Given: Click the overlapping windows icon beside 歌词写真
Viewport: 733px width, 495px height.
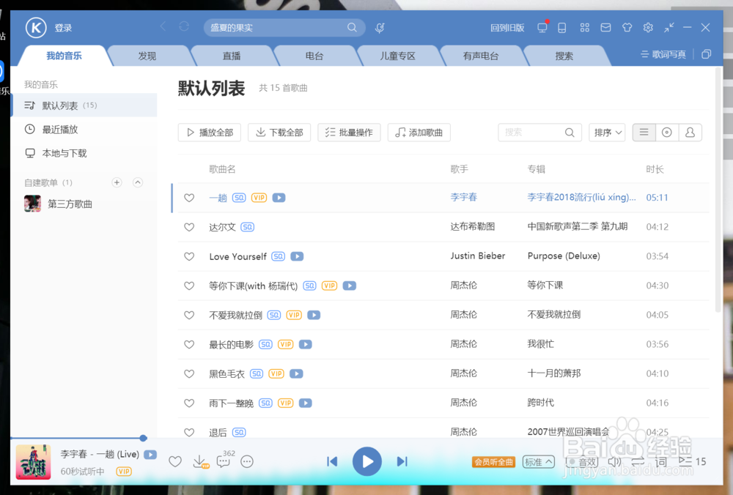Looking at the screenshot, I should pyautogui.click(x=707, y=54).
